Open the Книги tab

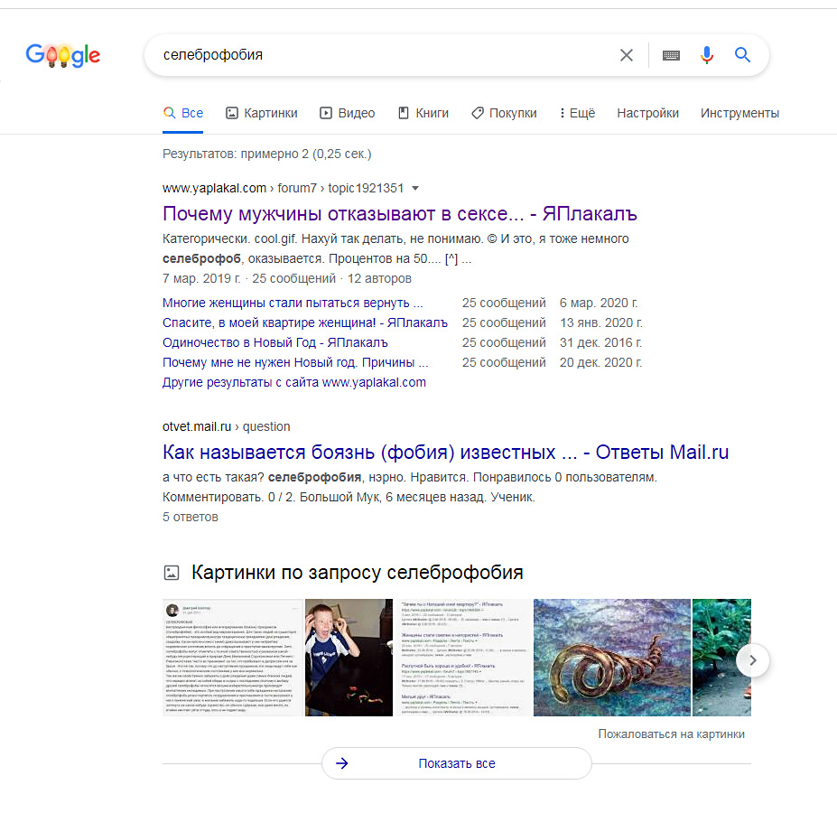[x=423, y=113]
